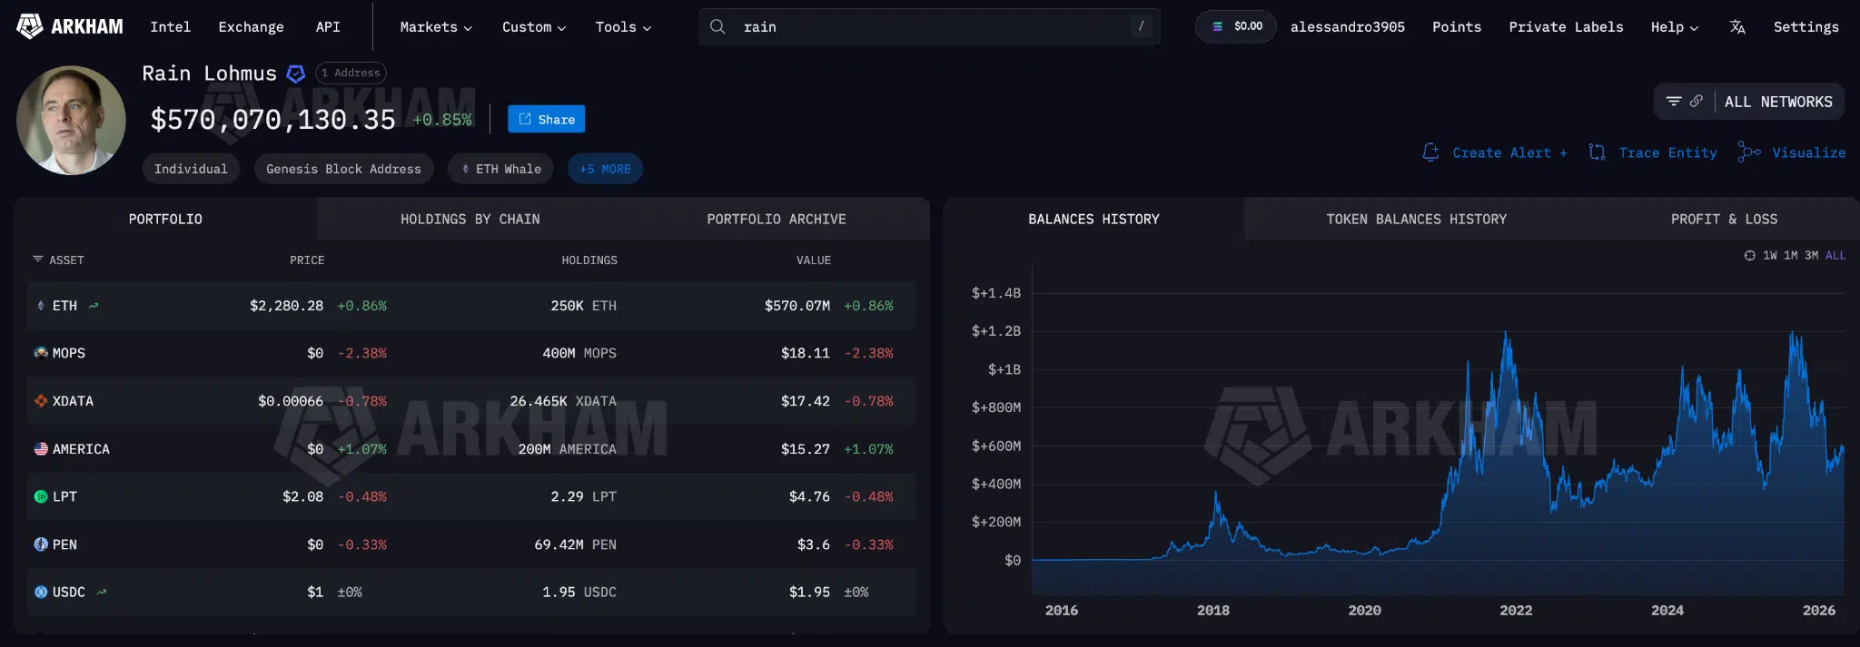Image resolution: width=1860 pixels, height=647 pixels.
Task: Click the LPT token icon
Action: 41,496
